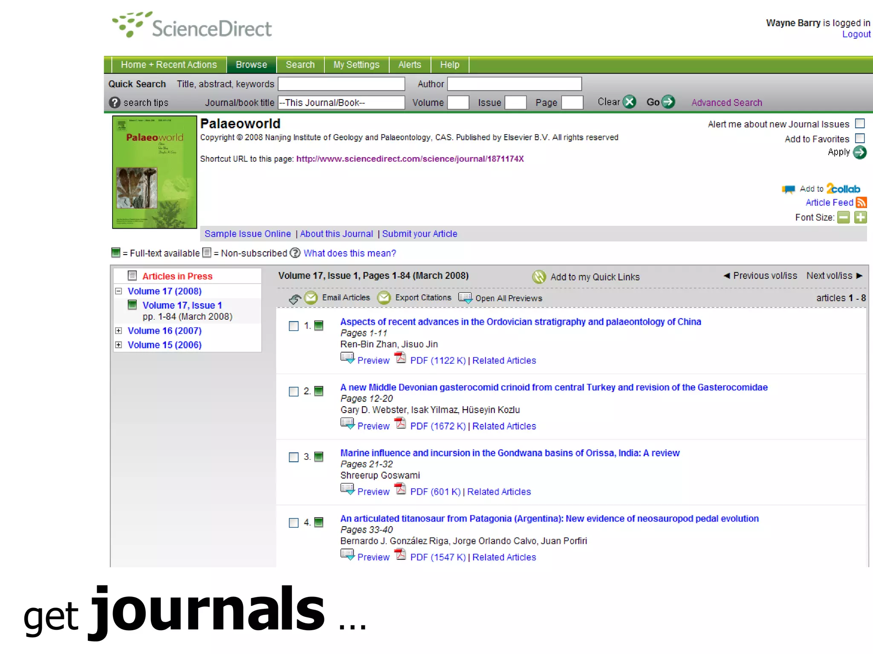
Task: Open the My Settings tab
Action: pos(356,65)
